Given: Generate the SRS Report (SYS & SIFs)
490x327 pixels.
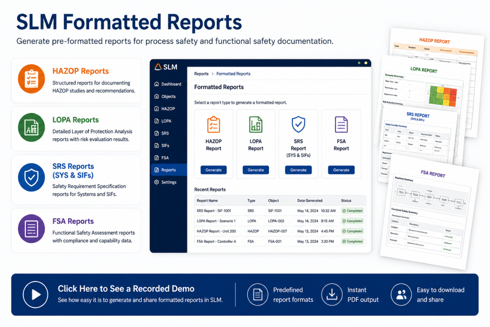Looking at the screenshot, I should [299, 170].
